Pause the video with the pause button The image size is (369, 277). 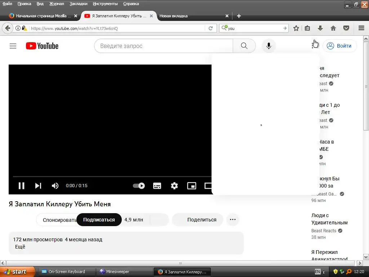[21, 186]
